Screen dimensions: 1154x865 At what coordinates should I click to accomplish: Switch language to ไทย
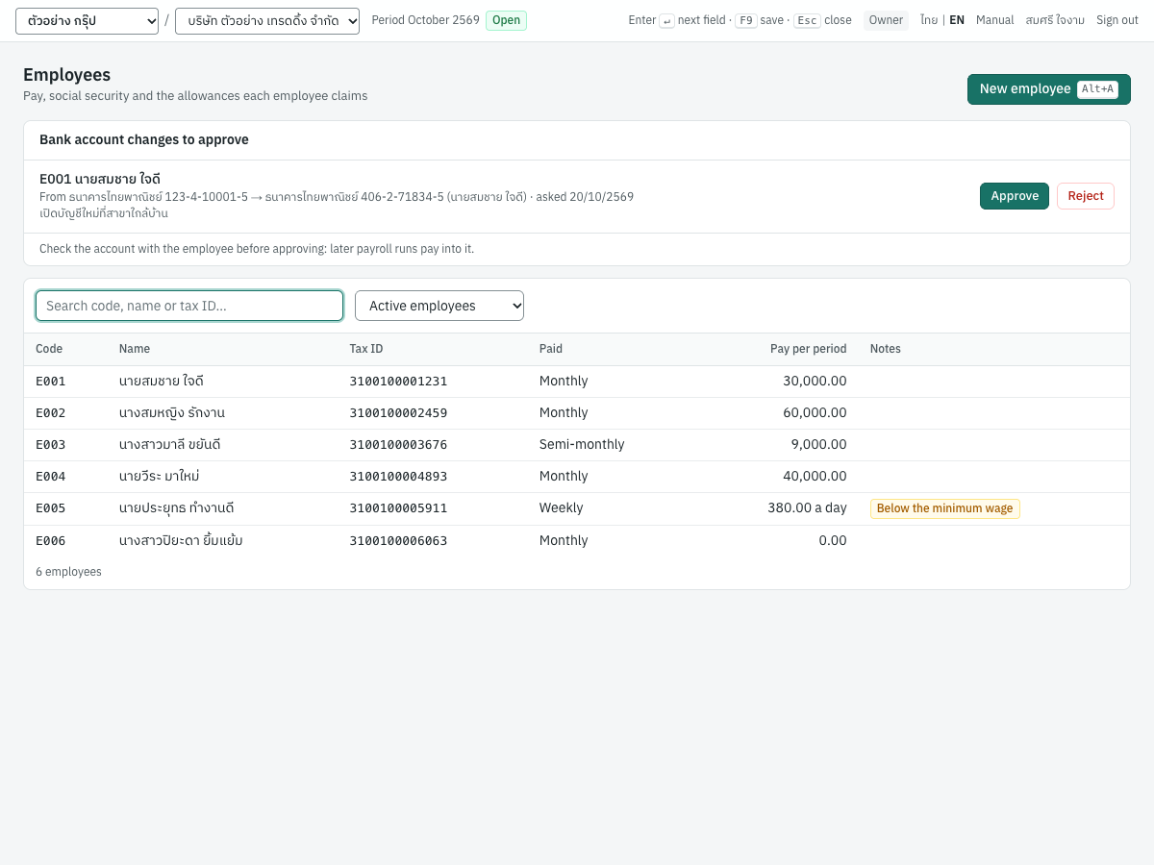tap(929, 20)
